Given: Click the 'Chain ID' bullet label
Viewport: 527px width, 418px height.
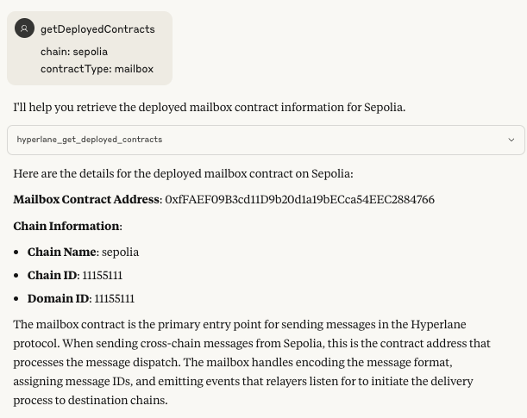Looking at the screenshot, I should tap(53, 275).
